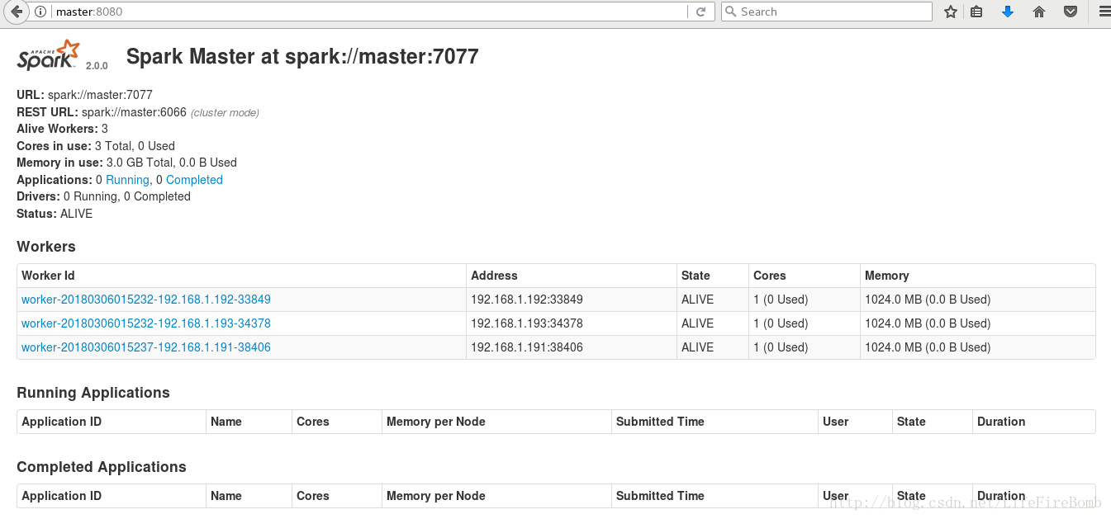Reload the page with the refresh icon

[700, 12]
